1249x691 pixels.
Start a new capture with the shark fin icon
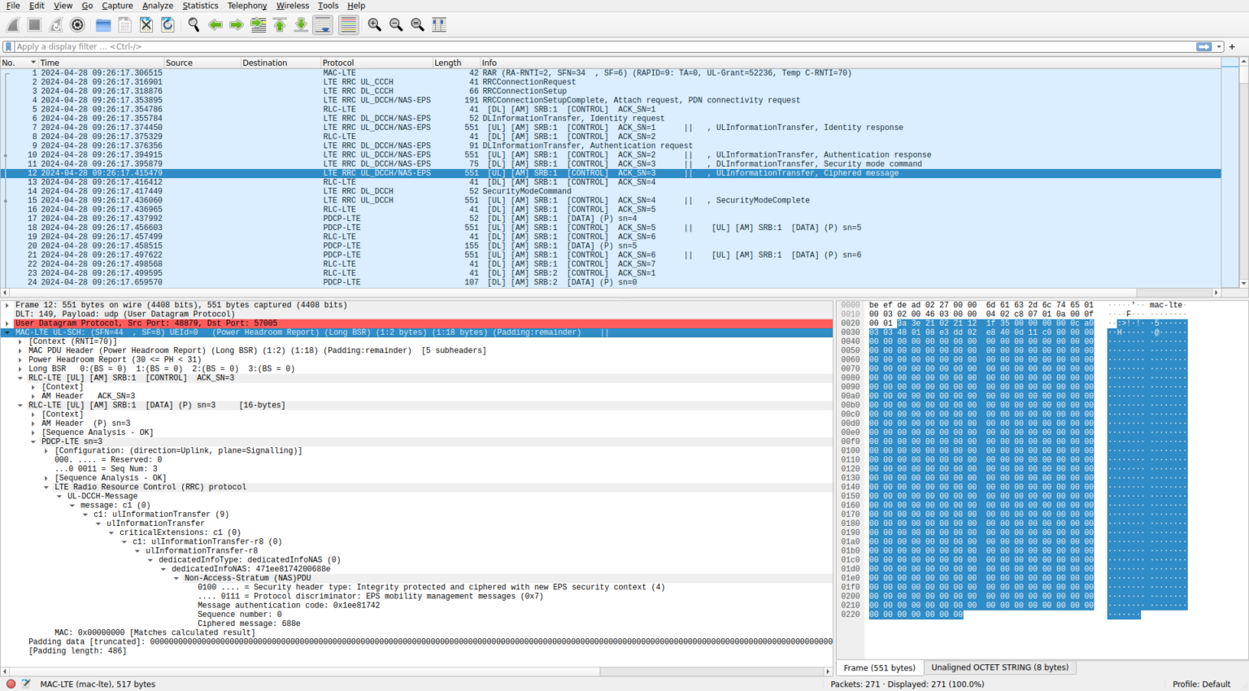coord(13,24)
